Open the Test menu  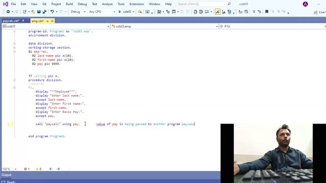[x=94, y=4]
